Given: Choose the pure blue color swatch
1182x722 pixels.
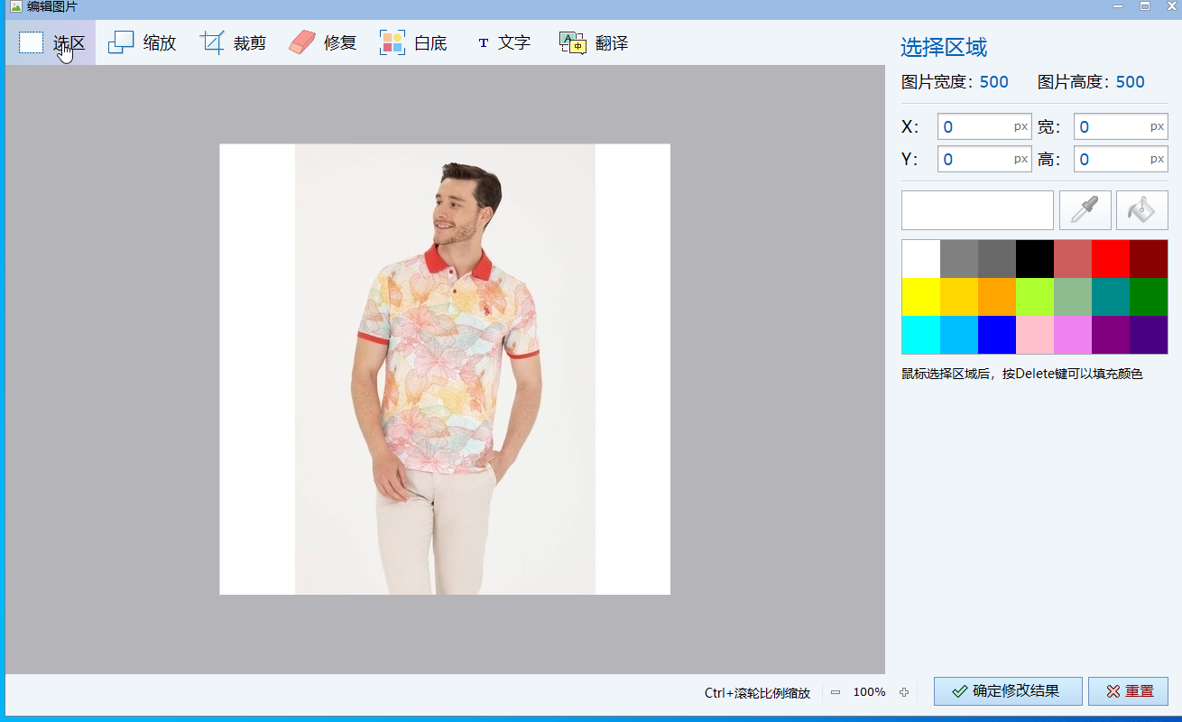Looking at the screenshot, I should tap(996, 335).
